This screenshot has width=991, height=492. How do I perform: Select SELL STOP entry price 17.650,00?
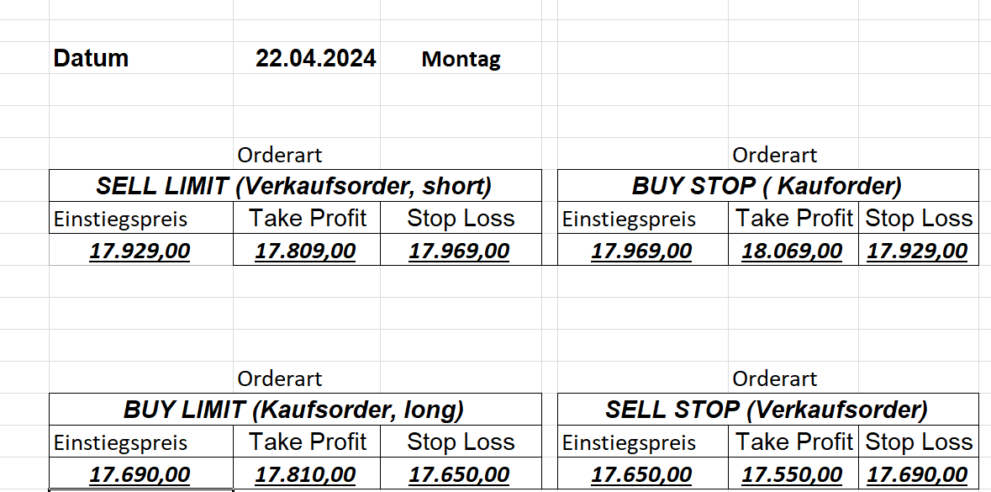tap(641, 475)
